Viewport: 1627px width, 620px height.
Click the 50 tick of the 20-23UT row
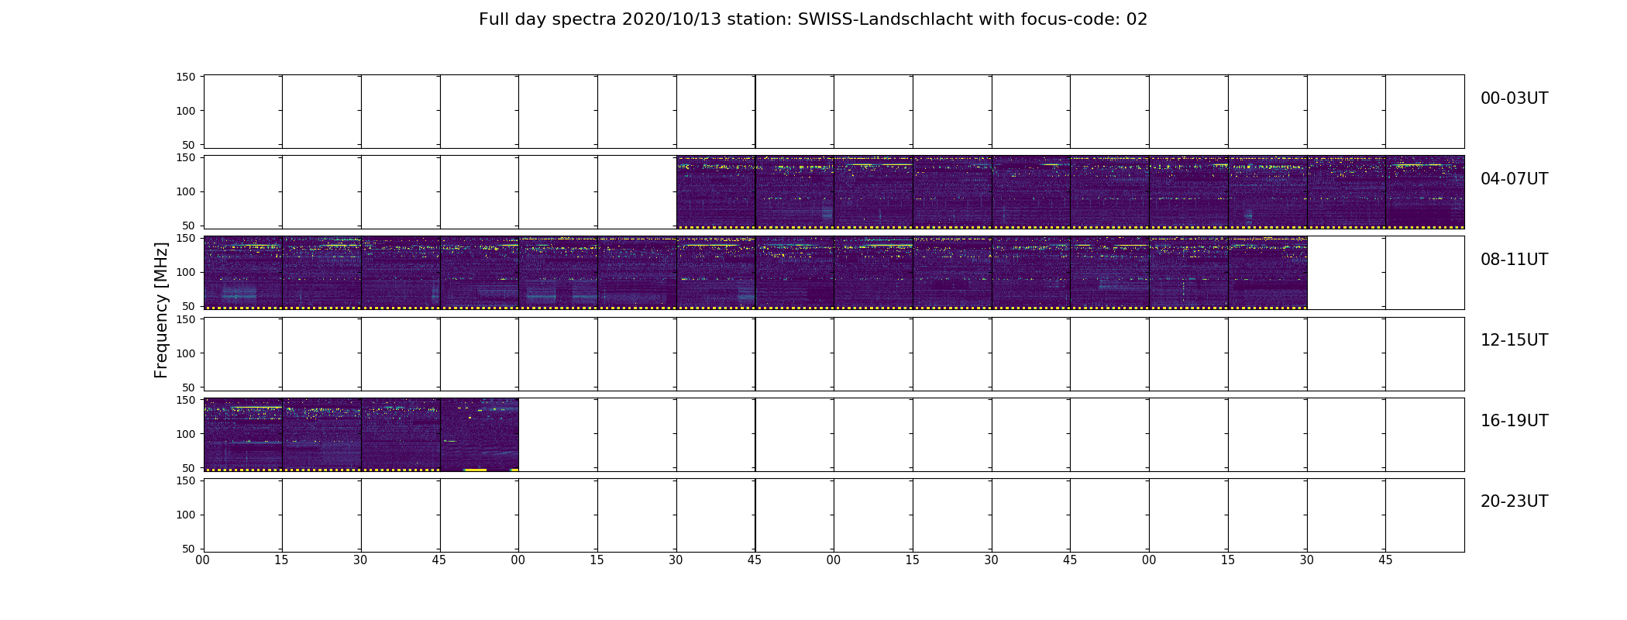coord(189,549)
